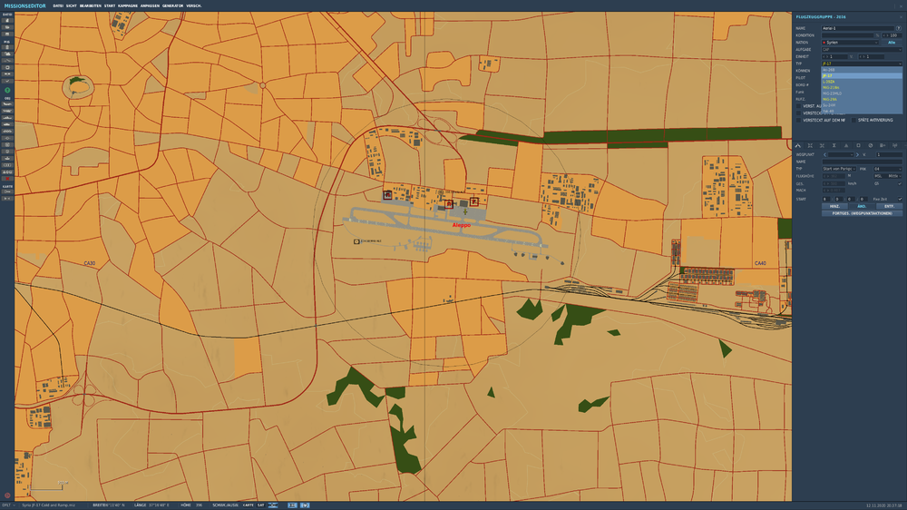Image resolution: width=907 pixels, height=510 pixels.
Task: Adjust the KONDITION percentage bar
Action: coord(848,35)
